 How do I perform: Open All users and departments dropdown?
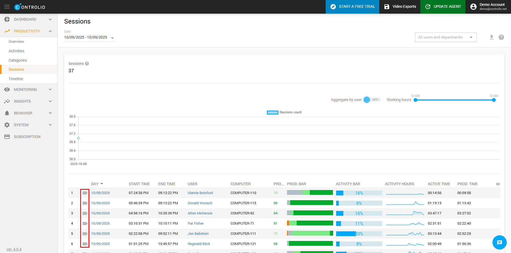445,37
